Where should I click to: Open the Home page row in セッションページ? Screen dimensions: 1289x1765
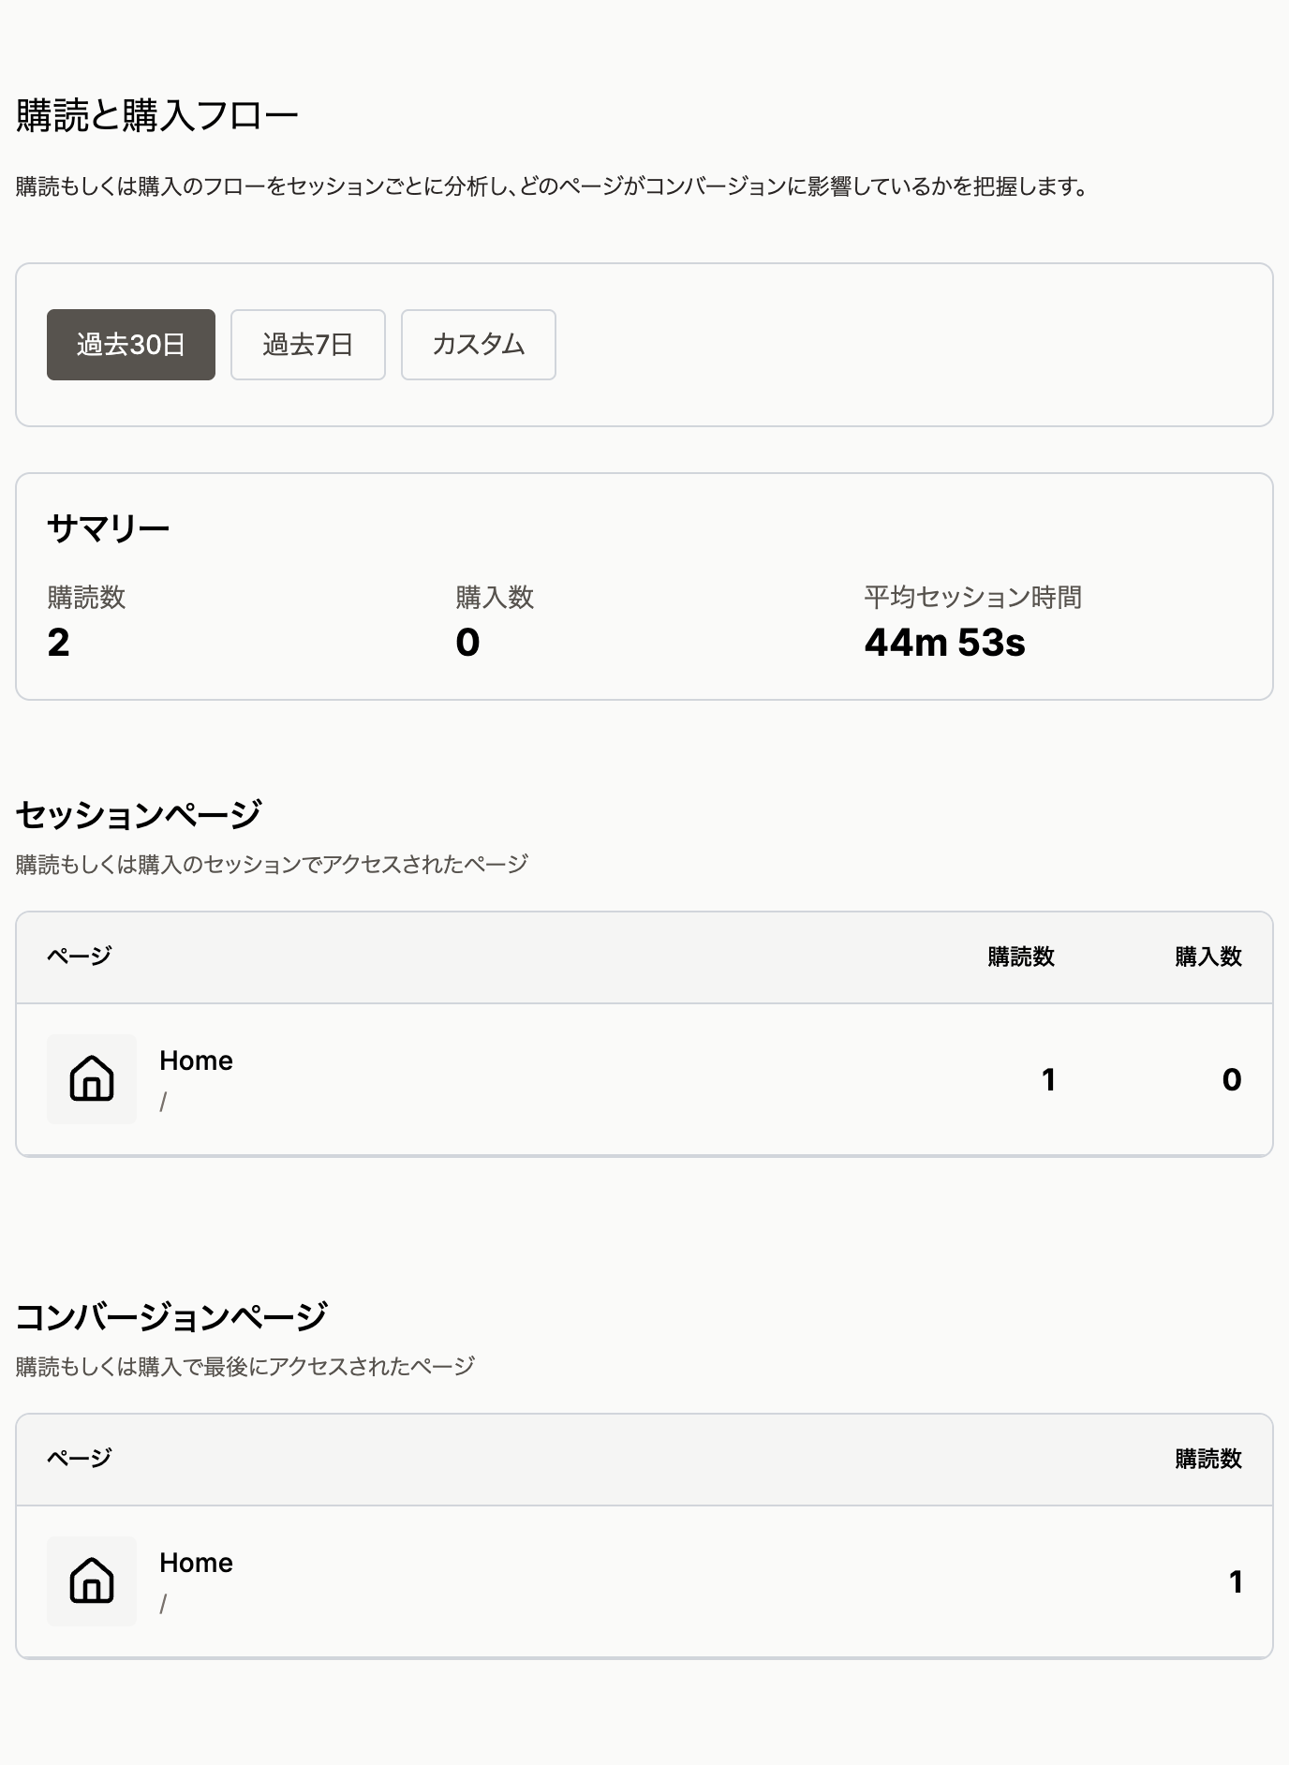point(644,1079)
